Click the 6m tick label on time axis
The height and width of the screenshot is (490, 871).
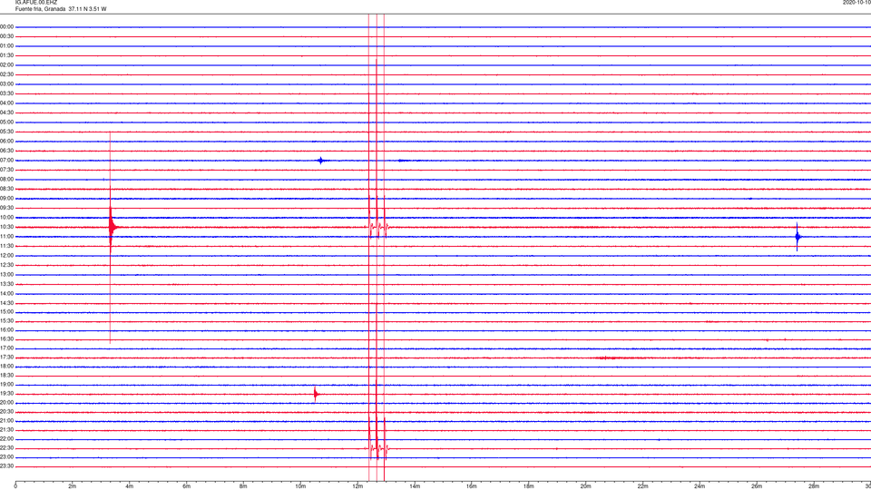coord(187,486)
